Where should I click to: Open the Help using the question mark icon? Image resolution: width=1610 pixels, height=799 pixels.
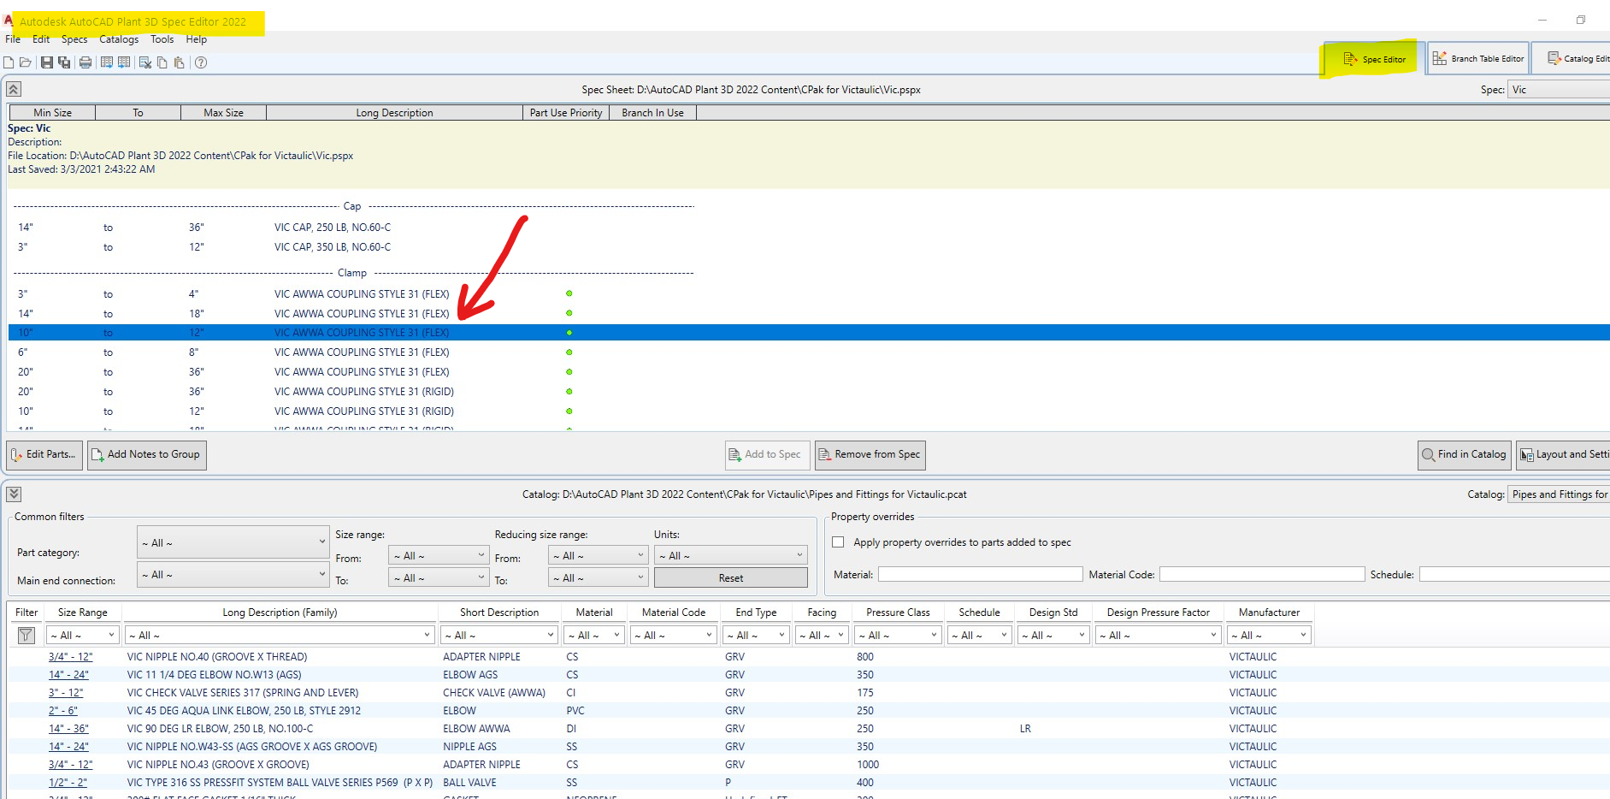(x=200, y=62)
